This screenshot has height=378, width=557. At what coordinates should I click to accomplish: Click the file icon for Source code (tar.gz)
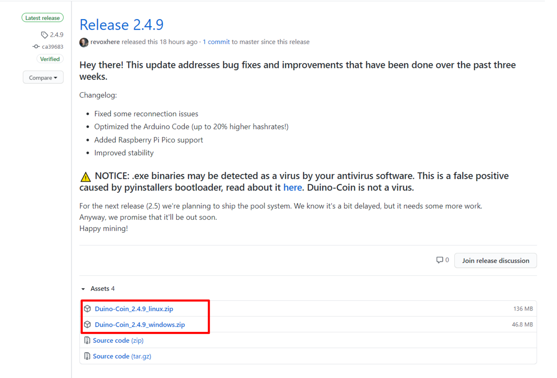tap(87, 356)
